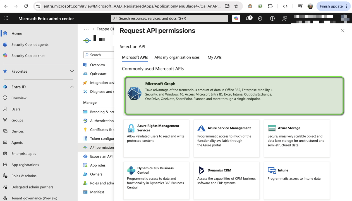Open the browser extensions puzzle icon
Screen dimensions: 352x201
(270, 6)
